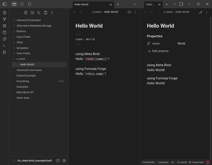This screenshot has width=212, height=165.
Task: Click z_mine breadcrumb in right pane
Action: click(x=168, y=12)
